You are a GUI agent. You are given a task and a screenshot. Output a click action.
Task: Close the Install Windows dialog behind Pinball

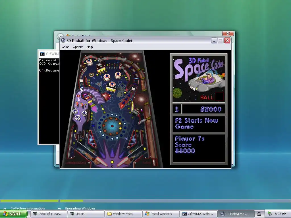point(228,33)
